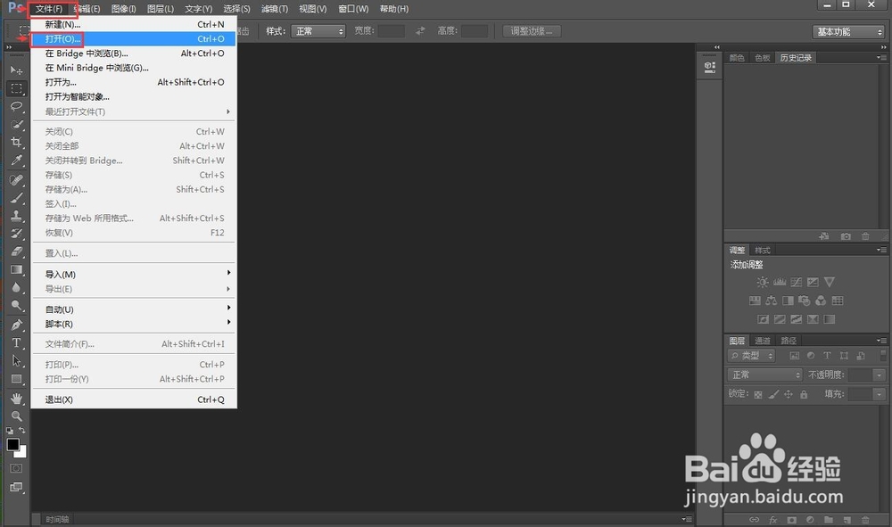Click the Levels adjustment icon

[780, 282]
